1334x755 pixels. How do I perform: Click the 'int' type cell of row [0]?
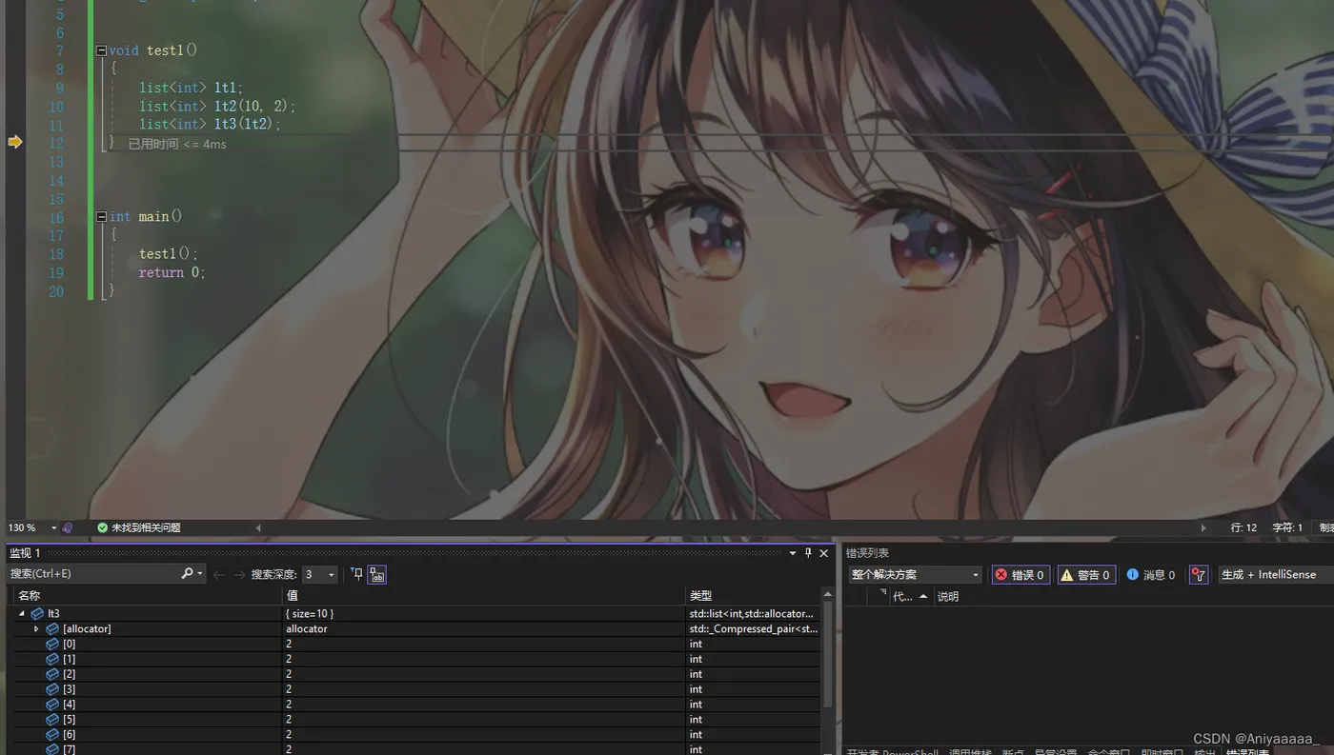tap(696, 645)
